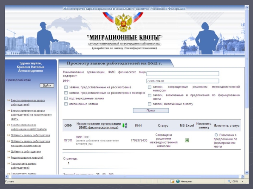This screenshot has height=189, width=253.
Task: Sort the table by the Статус column header
Action: coord(163,125)
